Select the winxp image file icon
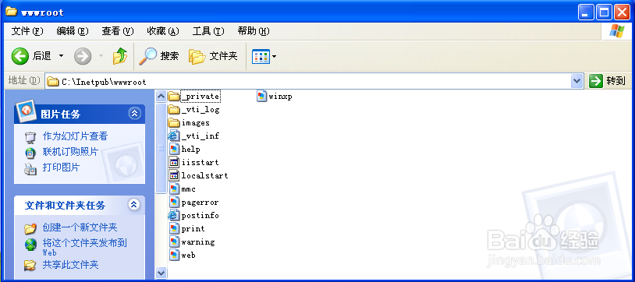The height and width of the screenshot is (282, 635). pos(261,97)
